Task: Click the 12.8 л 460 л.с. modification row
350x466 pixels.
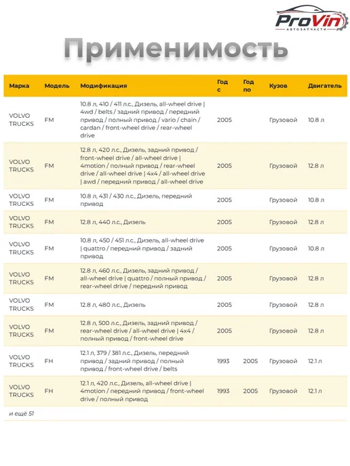Action: 175,278
